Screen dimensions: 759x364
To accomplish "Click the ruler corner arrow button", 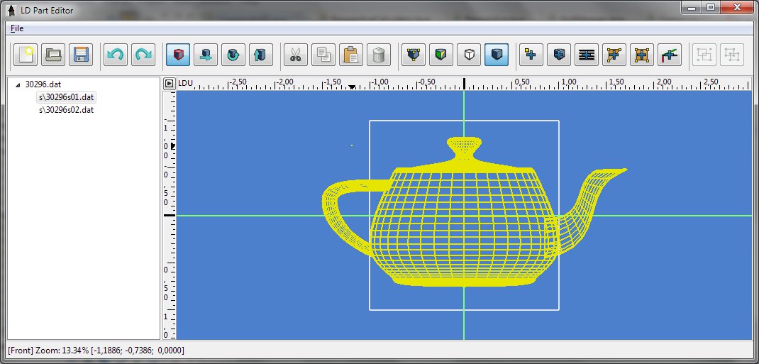I will coord(169,83).
